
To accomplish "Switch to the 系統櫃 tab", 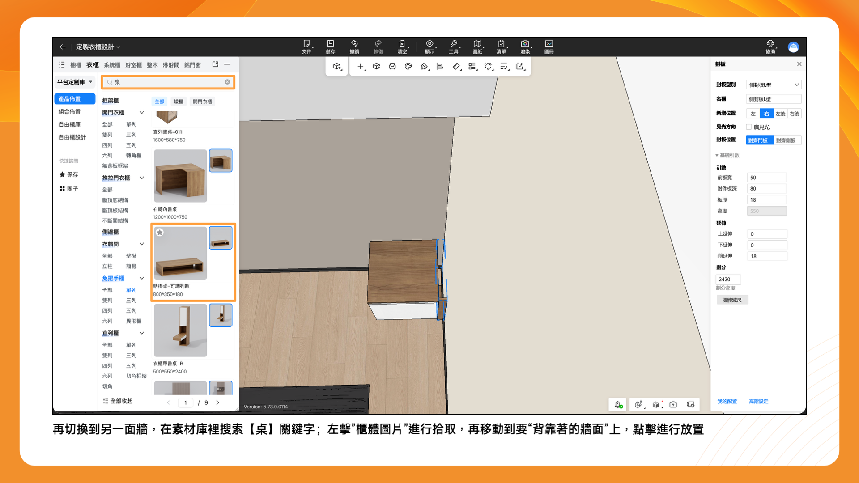I will tap(112, 65).
